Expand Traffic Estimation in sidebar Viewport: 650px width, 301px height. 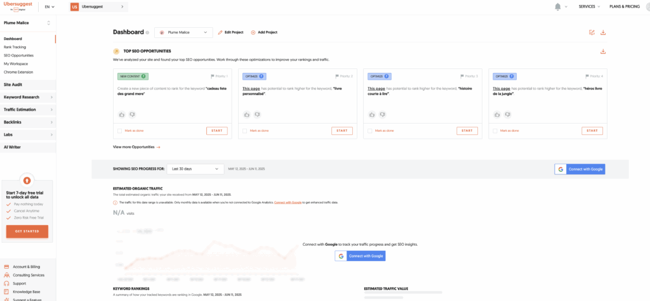tap(28, 110)
